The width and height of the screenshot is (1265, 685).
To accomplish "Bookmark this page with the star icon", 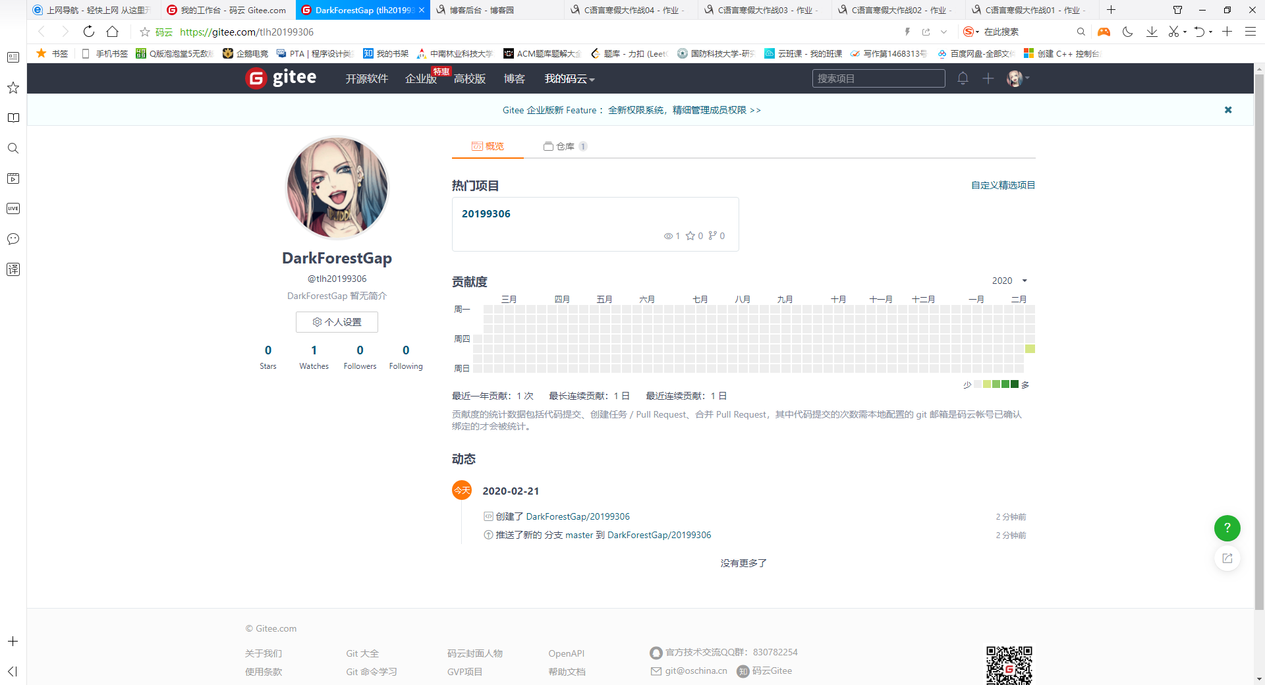I will click(145, 32).
